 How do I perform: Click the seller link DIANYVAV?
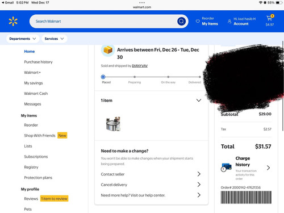point(140,66)
